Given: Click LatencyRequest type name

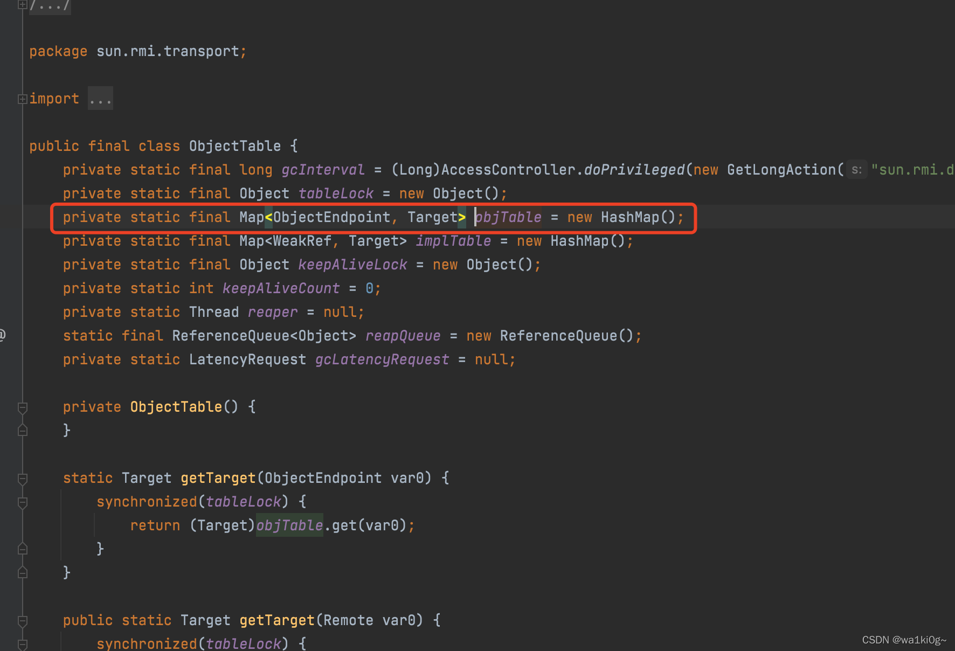Looking at the screenshot, I should point(247,359).
